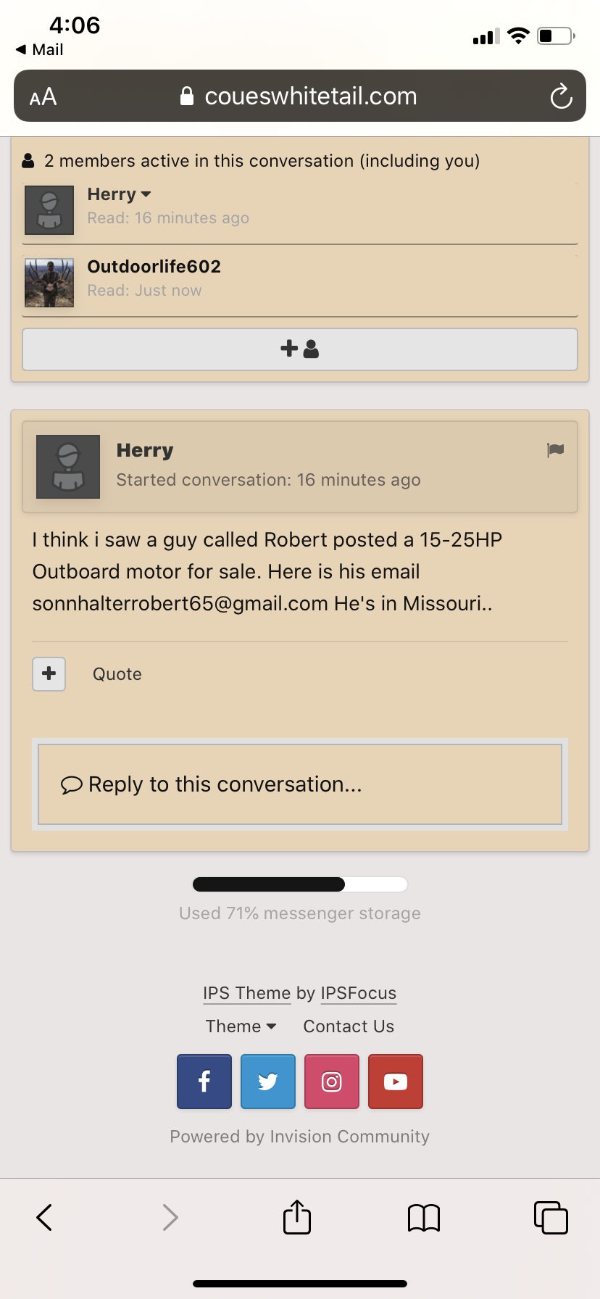Return to Mail app via back link

(40, 49)
